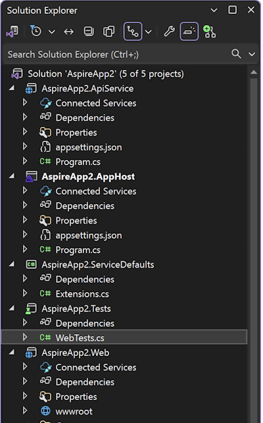Open the pending changes filter dropdown arrow

click(51, 32)
